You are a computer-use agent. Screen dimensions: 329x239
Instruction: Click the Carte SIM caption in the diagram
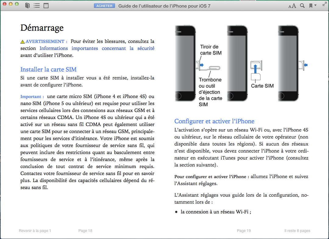pyautogui.click(x=262, y=86)
